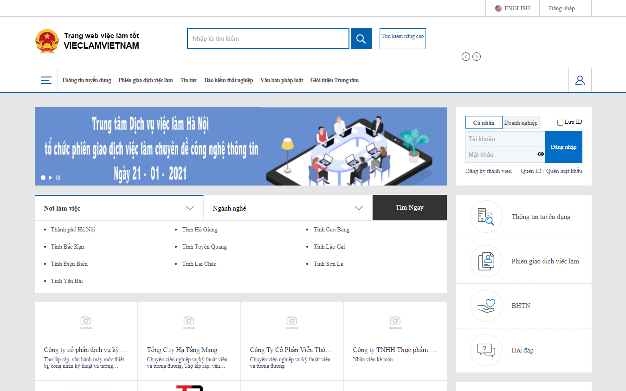This screenshot has width=626, height=391.
Task: Click the Quên ID link
Action: pos(531,171)
